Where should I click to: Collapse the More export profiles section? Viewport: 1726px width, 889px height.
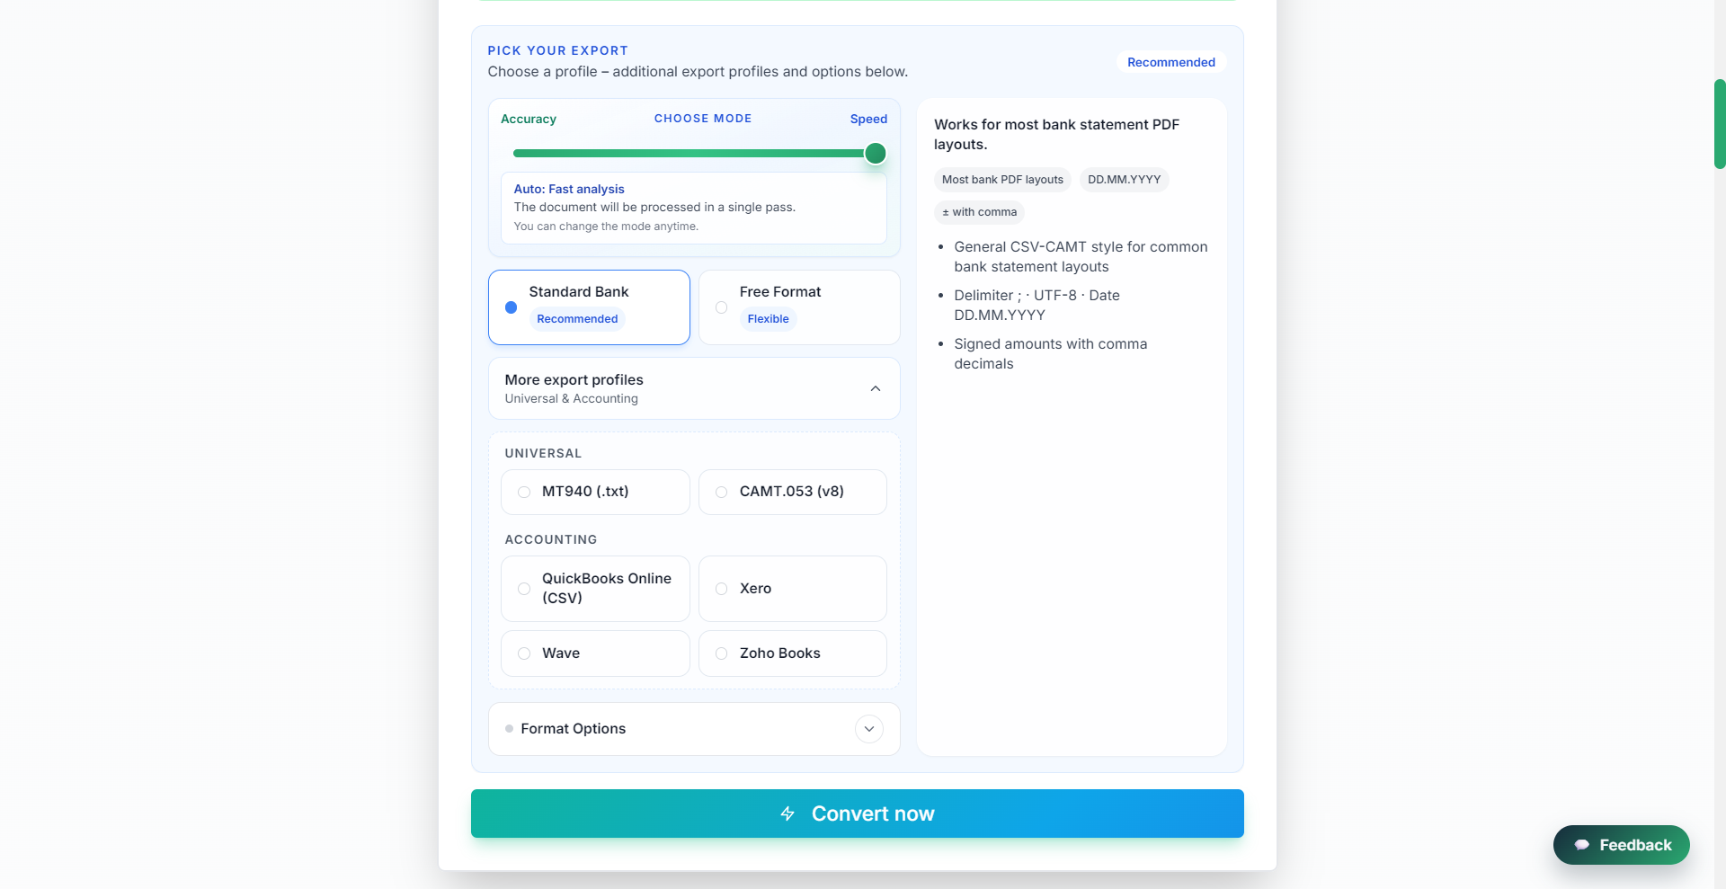pos(694,388)
